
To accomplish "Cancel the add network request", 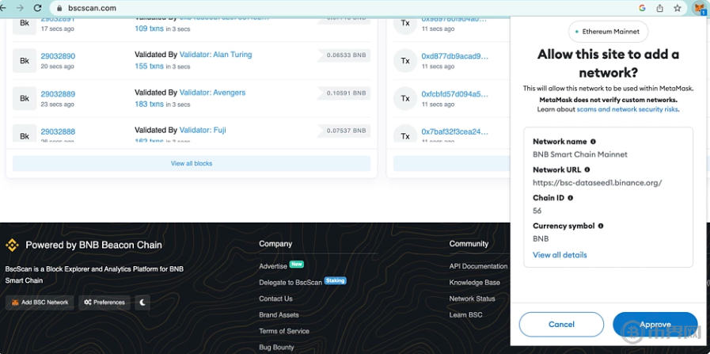I will click(561, 325).
